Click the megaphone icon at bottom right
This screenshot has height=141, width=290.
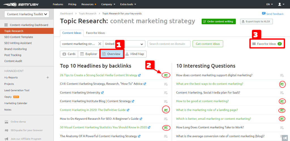tap(285, 138)
